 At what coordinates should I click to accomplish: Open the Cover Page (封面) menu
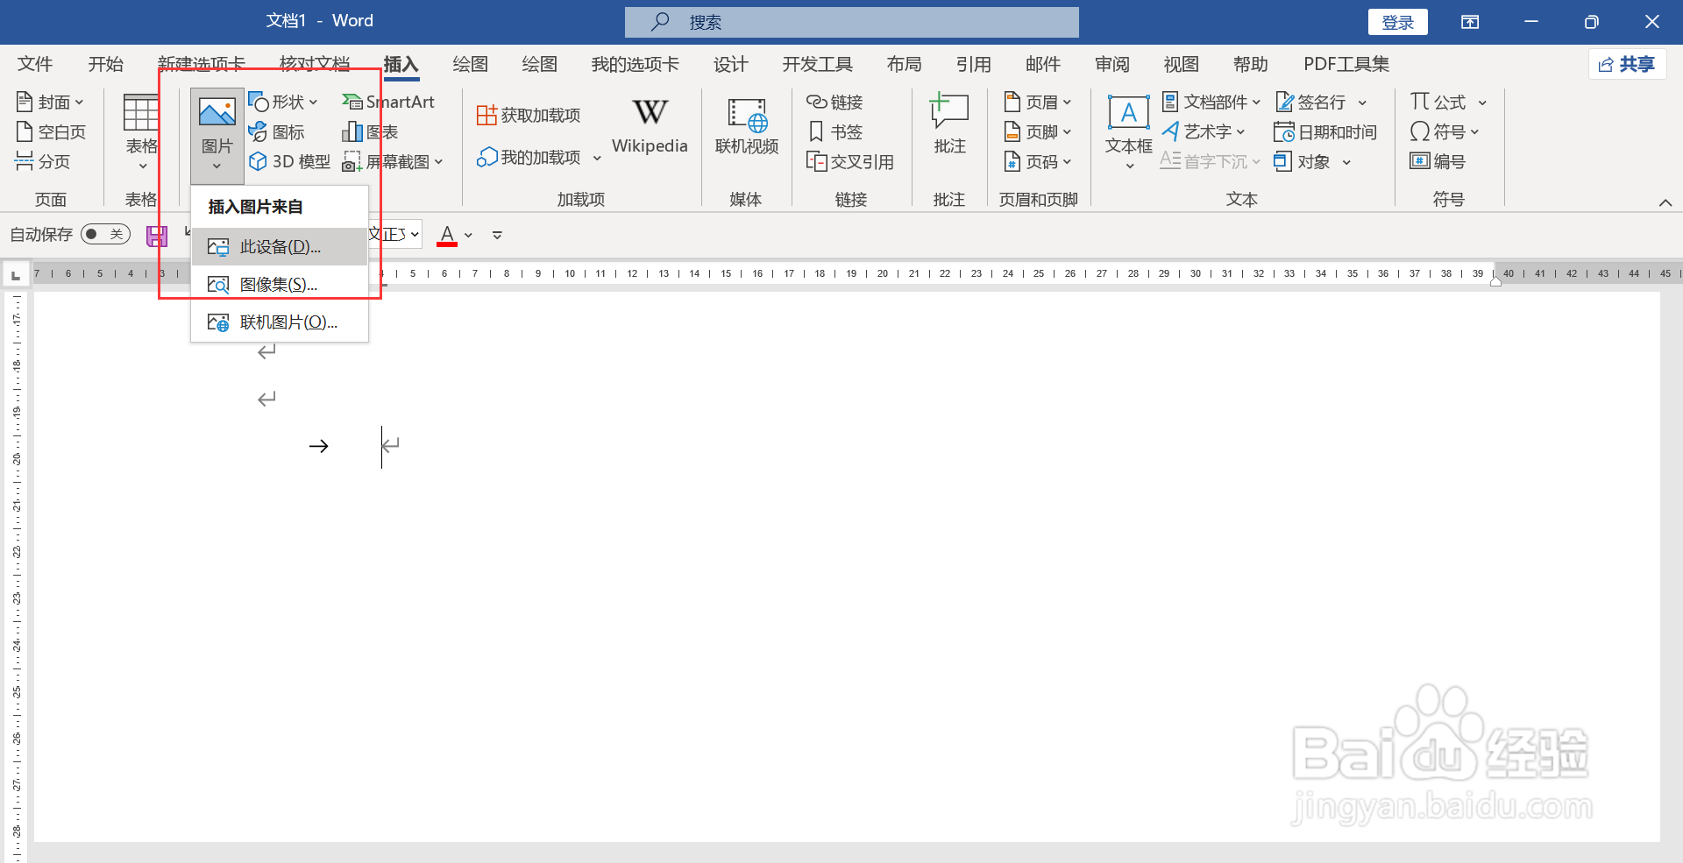coord(50,103)
